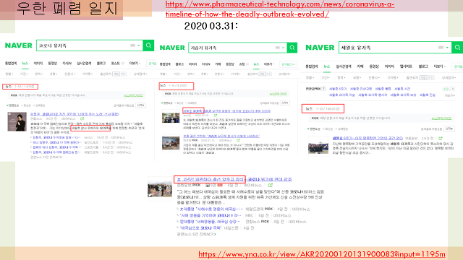Screen dimensions: 463x260
Task: Expand 더보기 in the 세월호 search tabs
Action: click(x=439, y=66)
